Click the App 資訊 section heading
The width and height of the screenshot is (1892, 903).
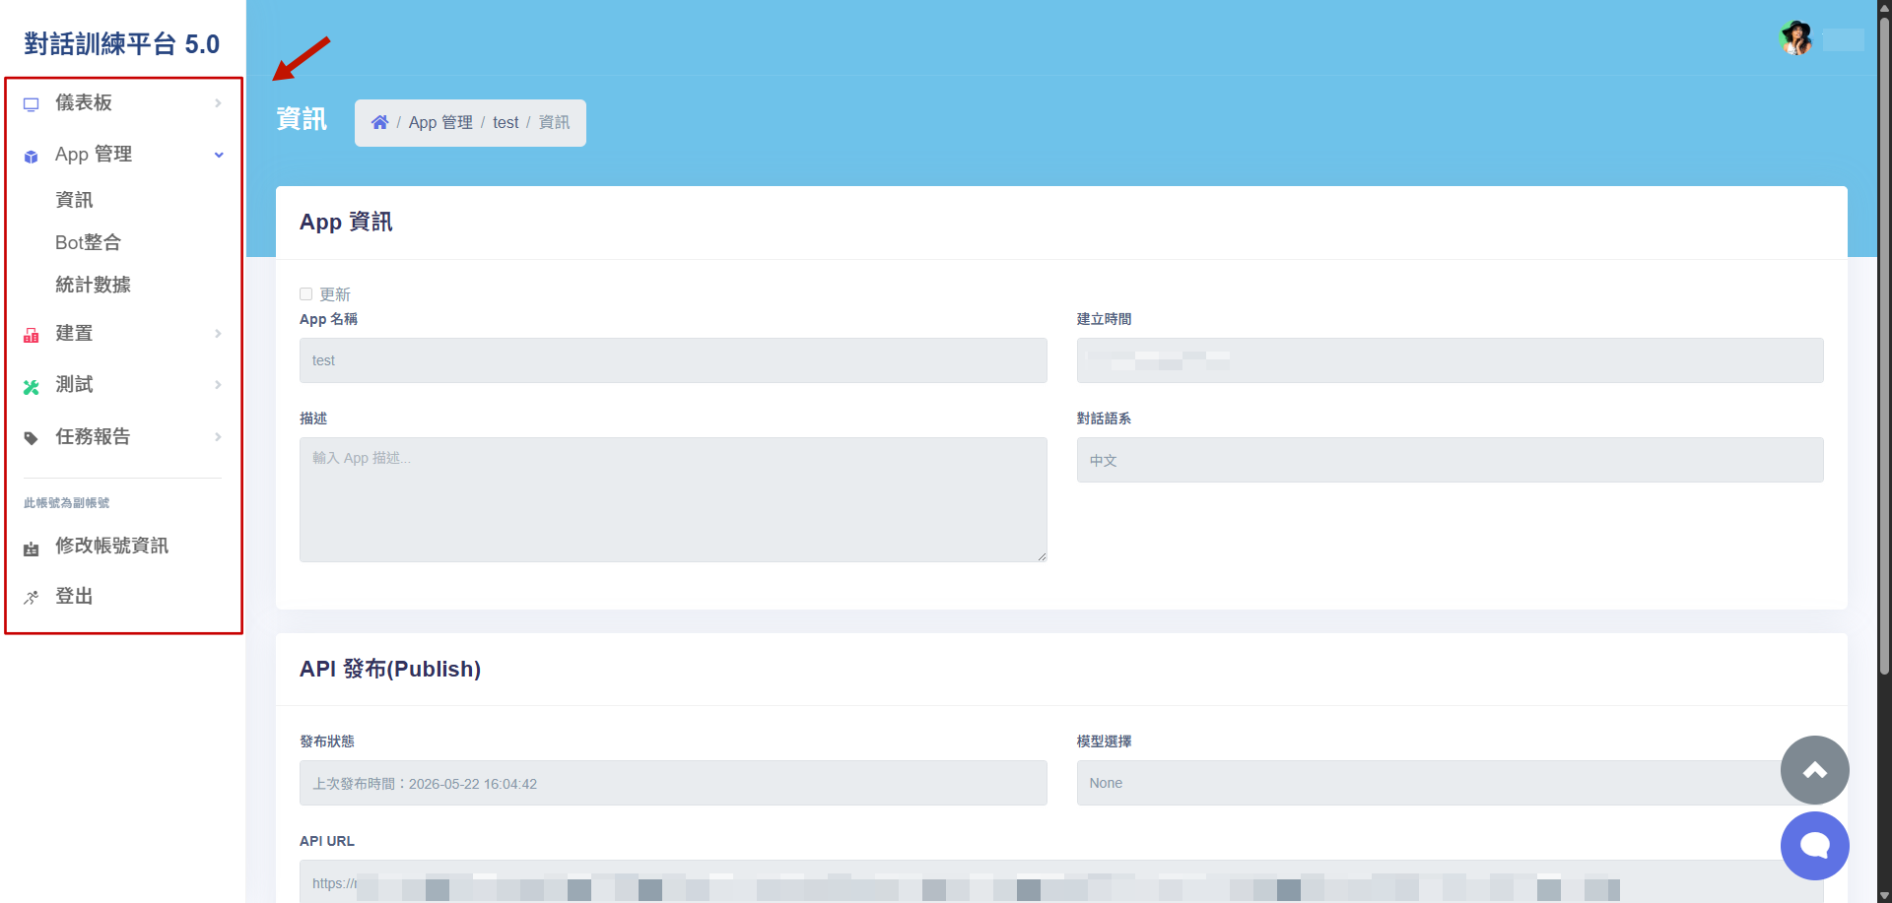point(346,223)
